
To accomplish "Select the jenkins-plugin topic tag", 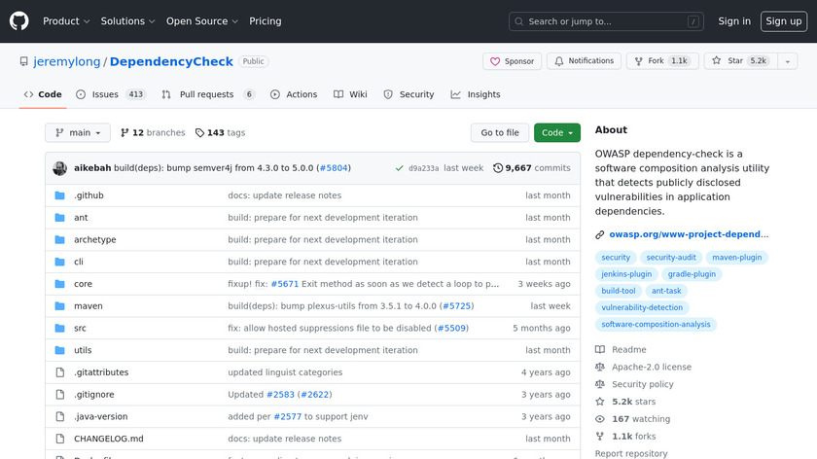I will pyautogui.click(x=626, y=274).
